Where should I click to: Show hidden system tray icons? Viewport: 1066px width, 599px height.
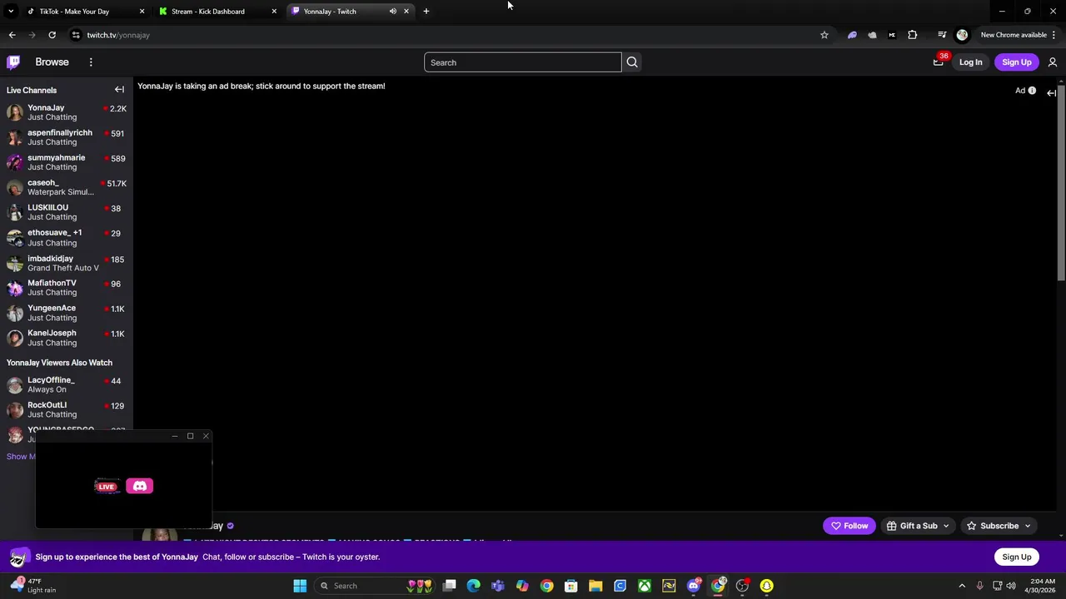(962, 586)
